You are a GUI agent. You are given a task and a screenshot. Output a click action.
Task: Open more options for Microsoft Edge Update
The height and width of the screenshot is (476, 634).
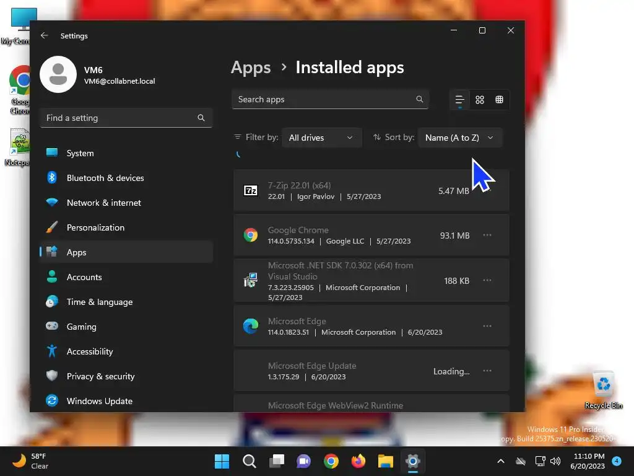click(x=487, y=371)
